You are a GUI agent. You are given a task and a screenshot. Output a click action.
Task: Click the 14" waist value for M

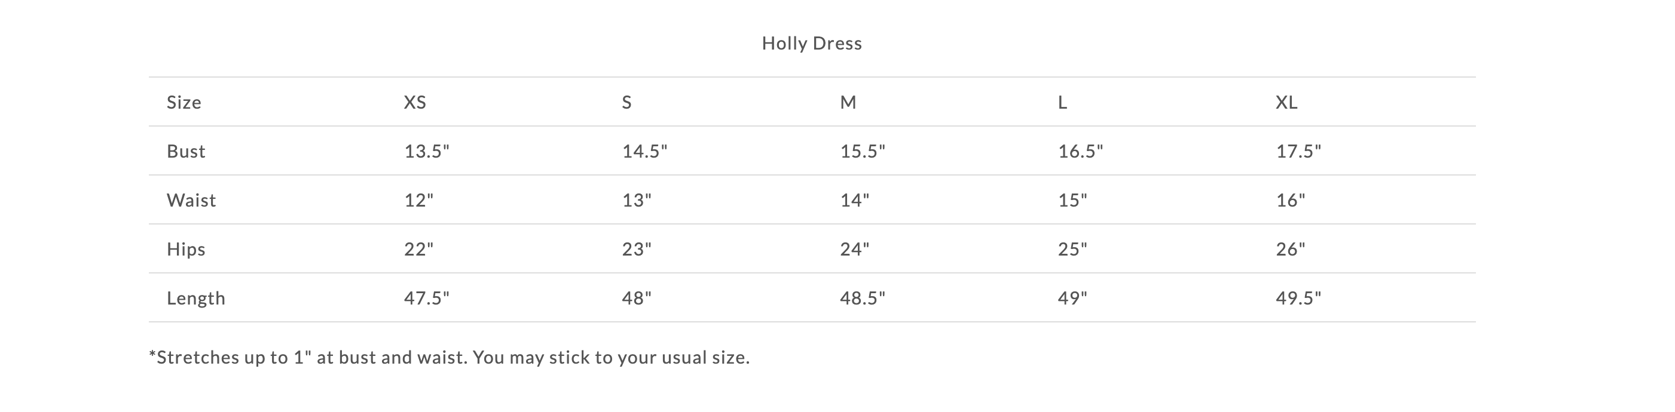854,200
